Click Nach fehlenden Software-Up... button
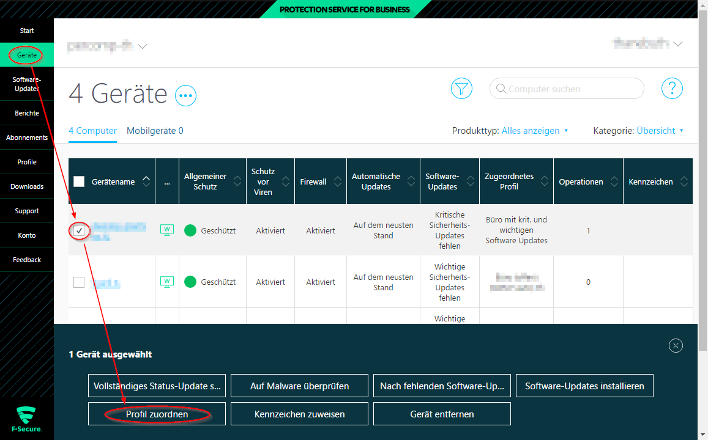Screen dimensions: 708x440 pos(442,386)
